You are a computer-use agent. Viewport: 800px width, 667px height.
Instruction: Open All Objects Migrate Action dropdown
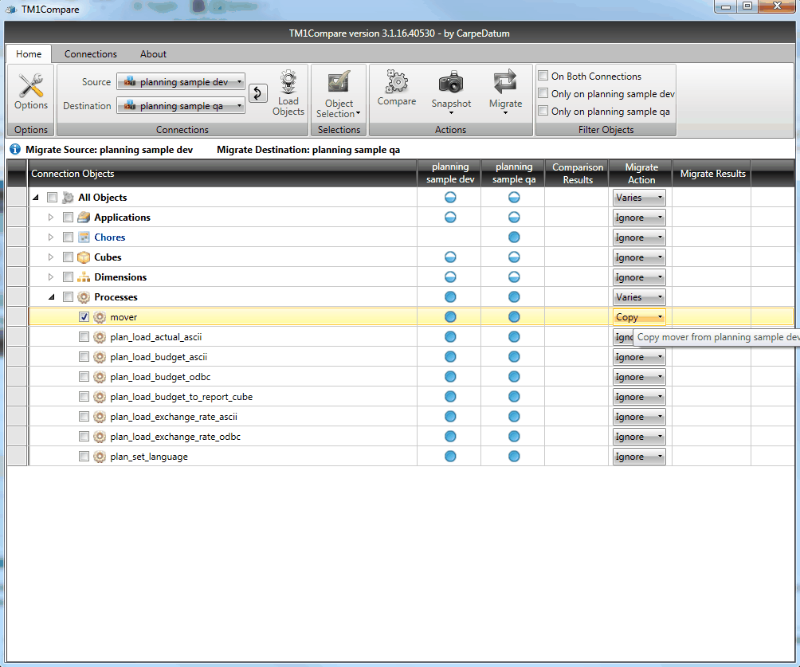pyautogui.click(x=639, y=198)
